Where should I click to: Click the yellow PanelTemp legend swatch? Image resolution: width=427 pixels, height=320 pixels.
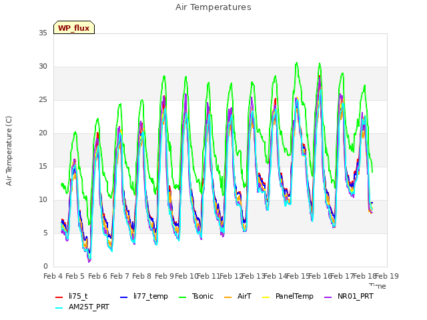pos(266,297)
